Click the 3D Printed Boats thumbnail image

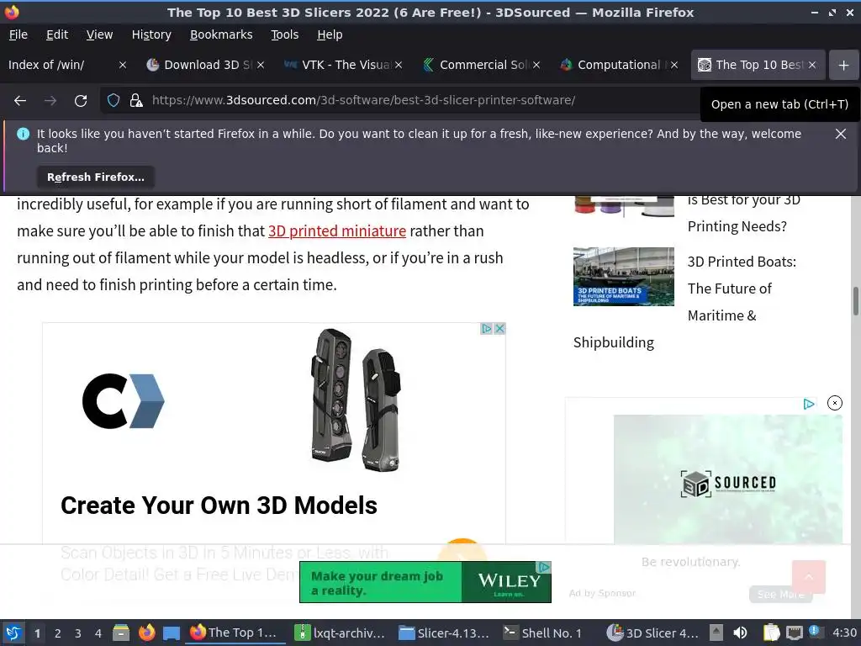pos(623,276)
